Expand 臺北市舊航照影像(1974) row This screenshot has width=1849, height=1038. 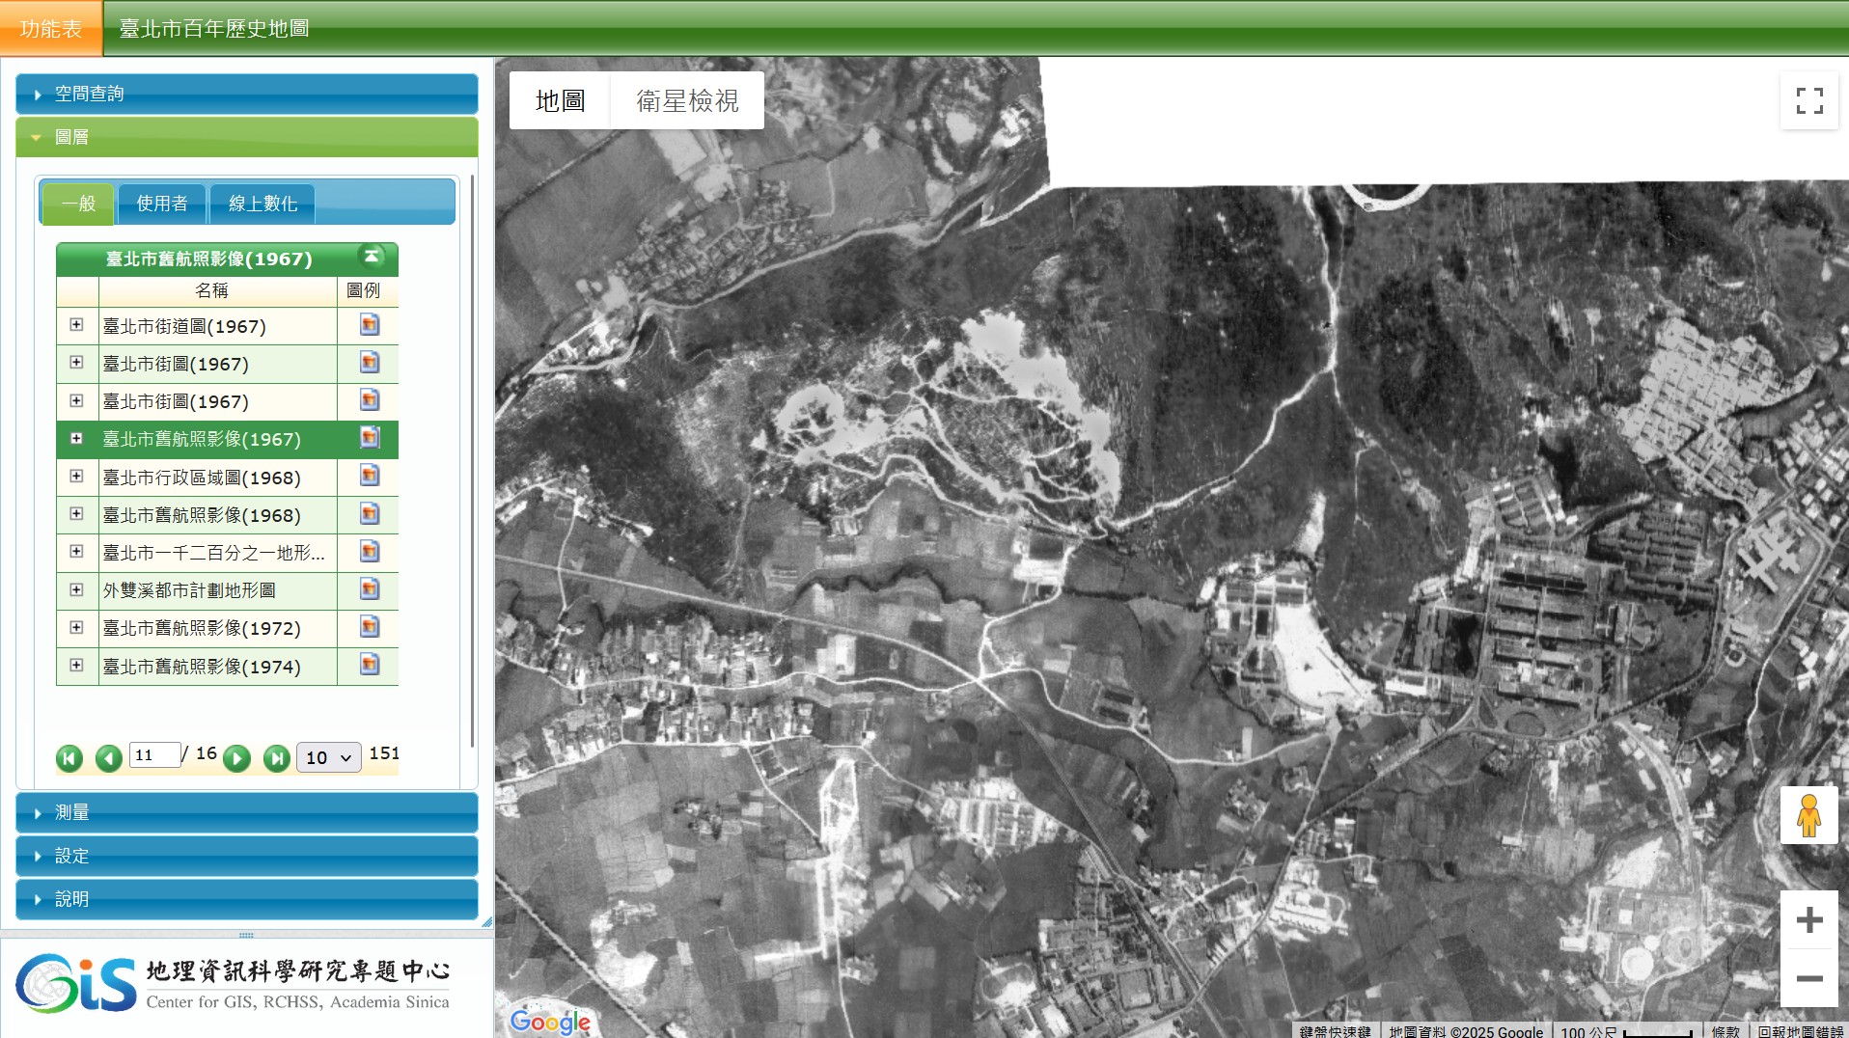(76, 665)
